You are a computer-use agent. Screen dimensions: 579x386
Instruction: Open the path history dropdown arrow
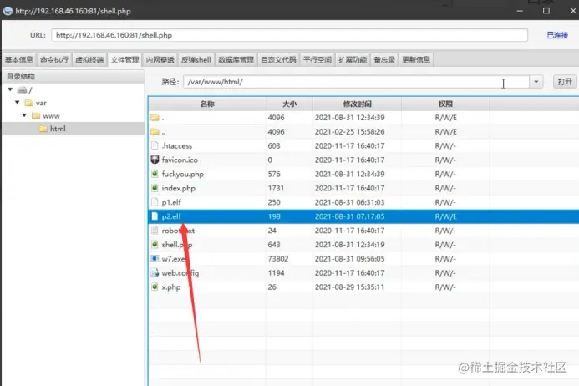tap(536, 82)
